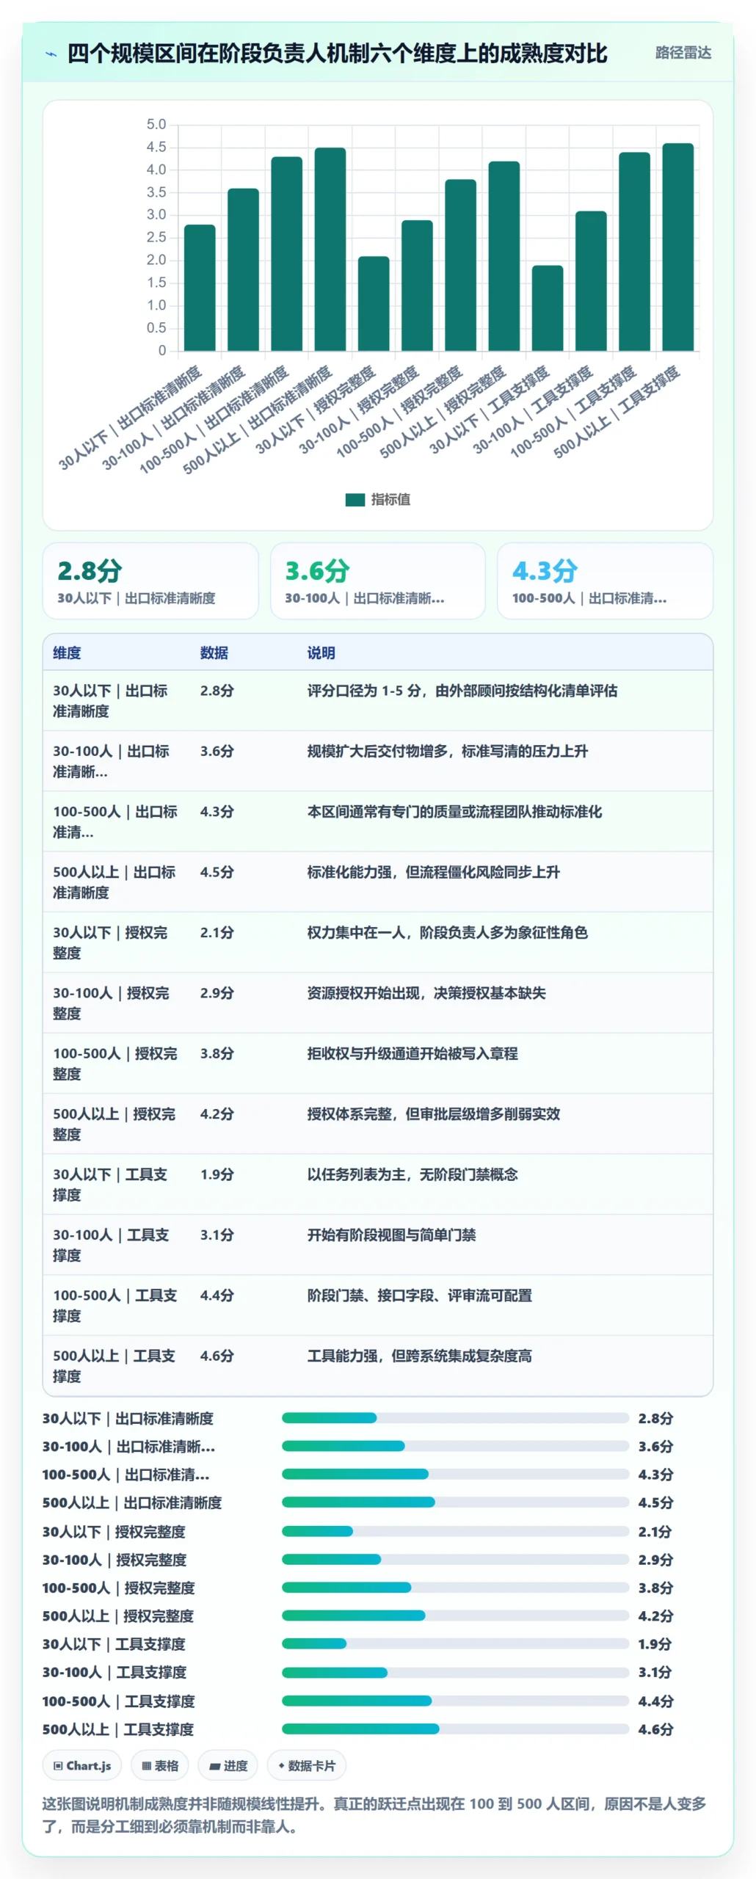Click the chart bar for 100-500人 授权完整度
This screenshot has width=756, height=1879.
coord(460,265)
